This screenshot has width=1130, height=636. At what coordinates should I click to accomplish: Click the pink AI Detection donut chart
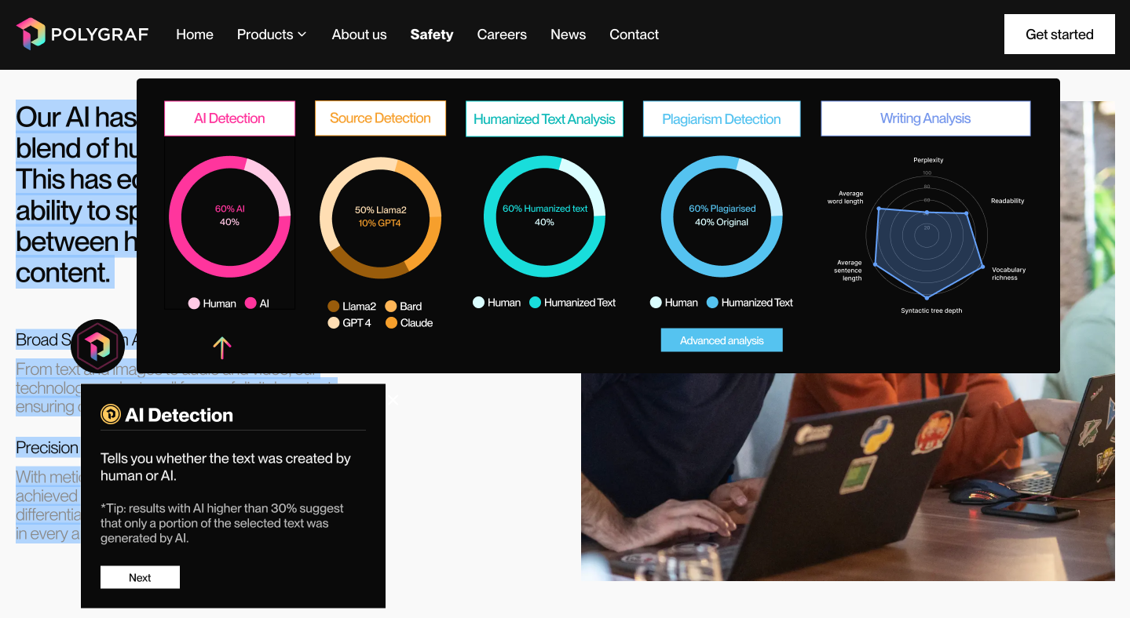229,216
